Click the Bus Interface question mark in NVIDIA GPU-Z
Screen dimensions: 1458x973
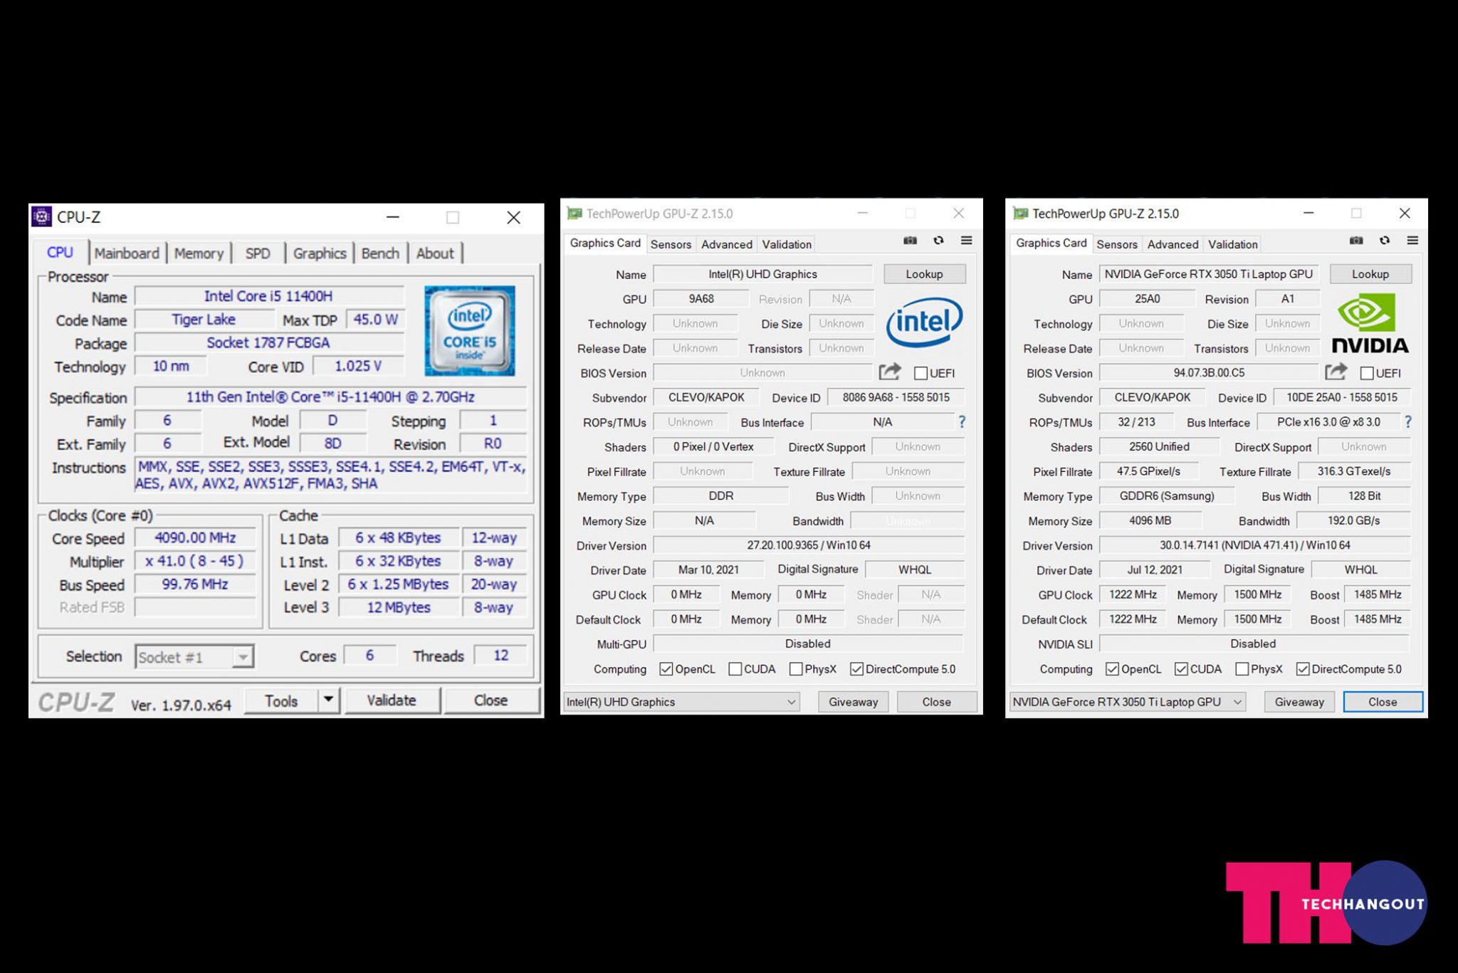click(x=1408, y=422)
